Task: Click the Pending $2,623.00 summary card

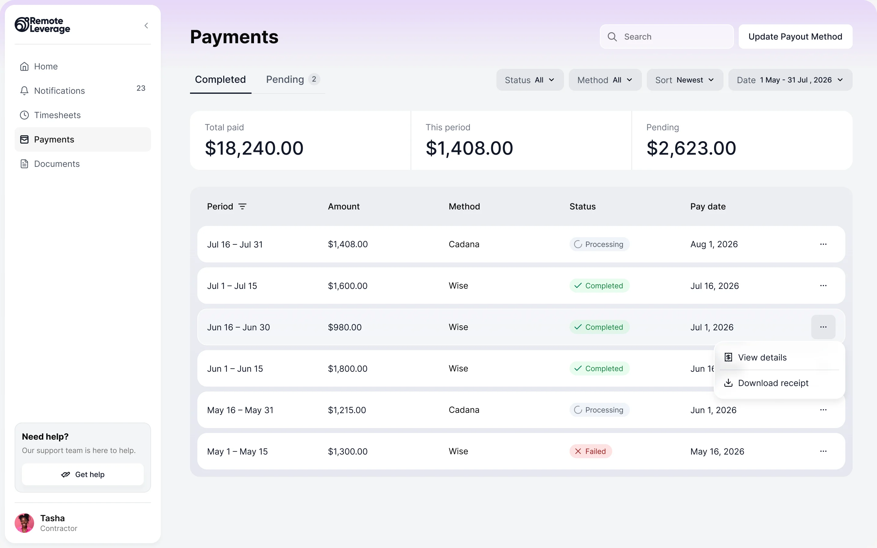Action: click(742, 140)
